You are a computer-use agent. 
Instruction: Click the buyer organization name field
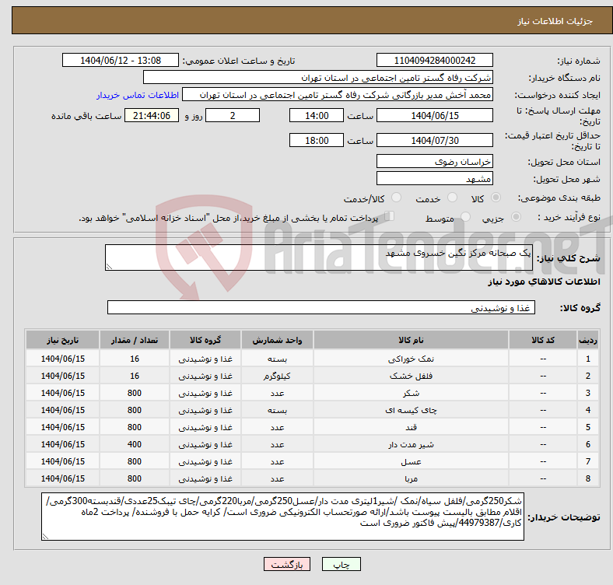318,78
